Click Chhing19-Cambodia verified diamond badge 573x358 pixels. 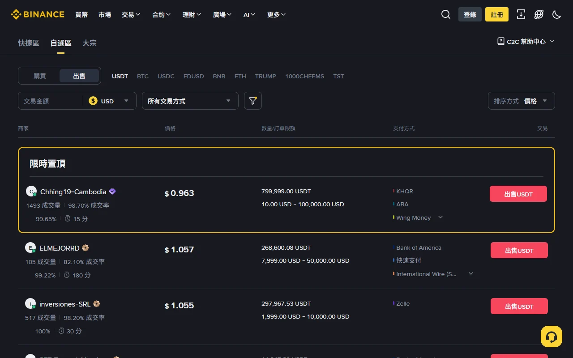[x=112, y=192]
